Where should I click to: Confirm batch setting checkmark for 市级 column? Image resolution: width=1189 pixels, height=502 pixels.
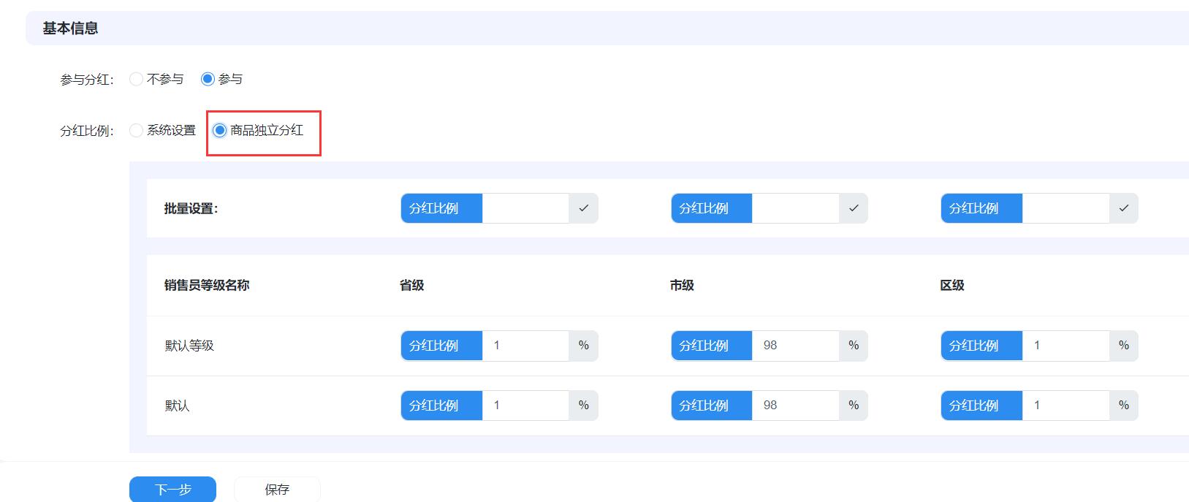tap(853, 208)
